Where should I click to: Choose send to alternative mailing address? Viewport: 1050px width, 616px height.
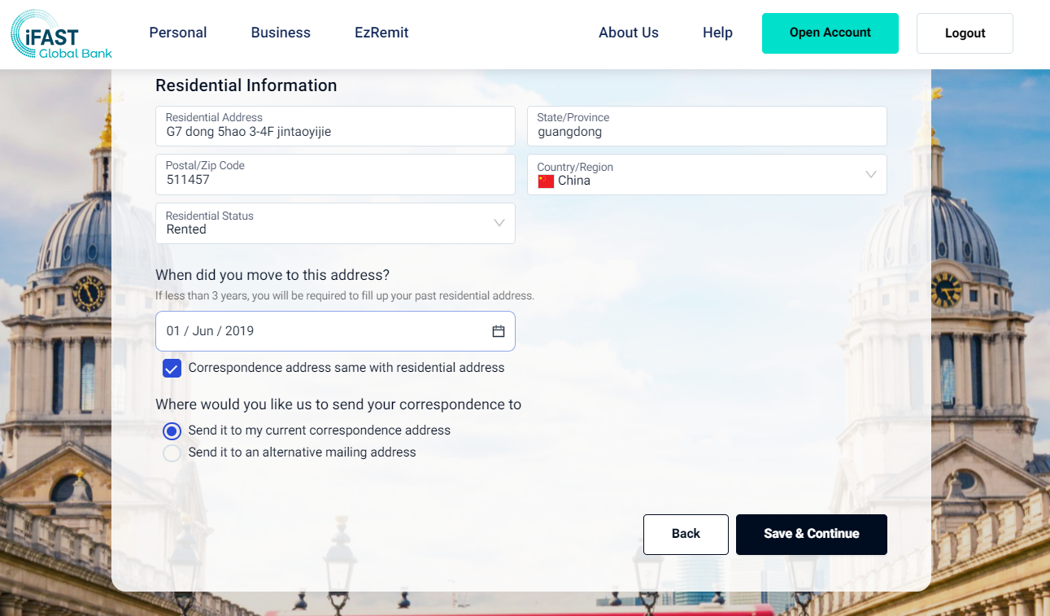click(x=172, y=453)
